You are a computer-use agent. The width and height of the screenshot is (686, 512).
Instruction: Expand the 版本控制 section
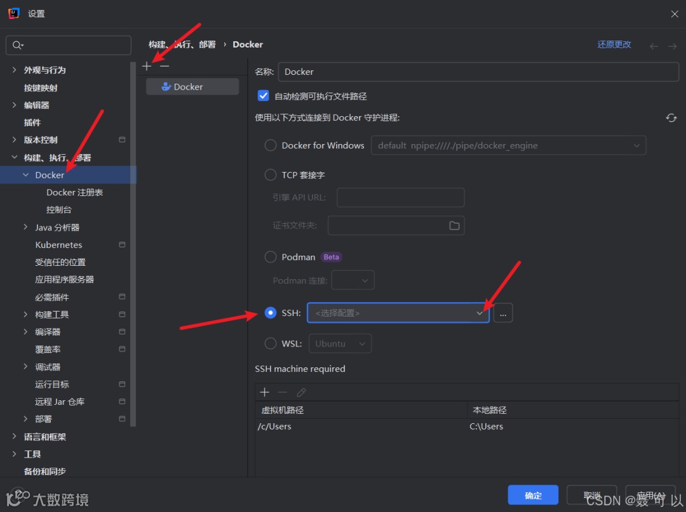click(x=14, y=140)
